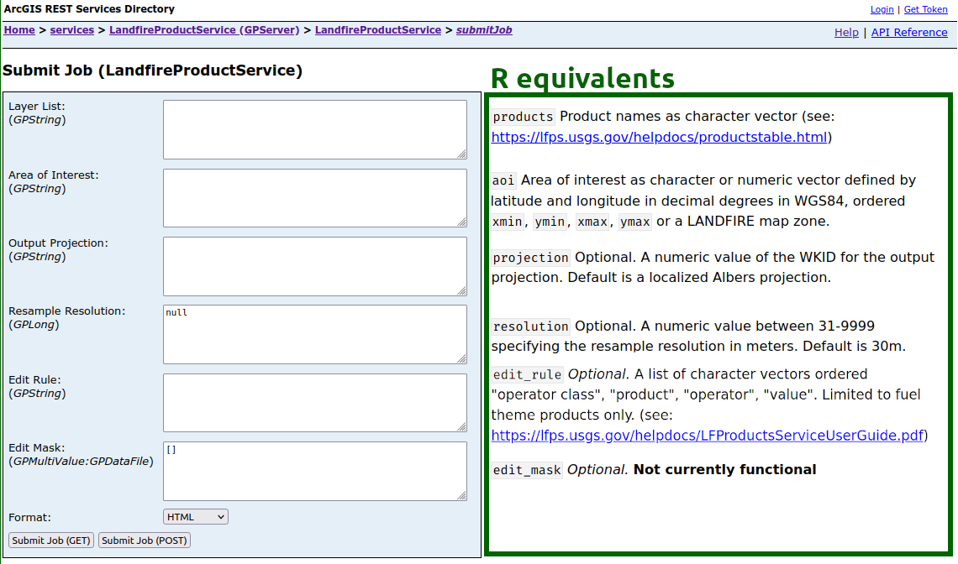Click the Edit Mask textarea resize handle

pyautogui.click(x=462, y=496)
